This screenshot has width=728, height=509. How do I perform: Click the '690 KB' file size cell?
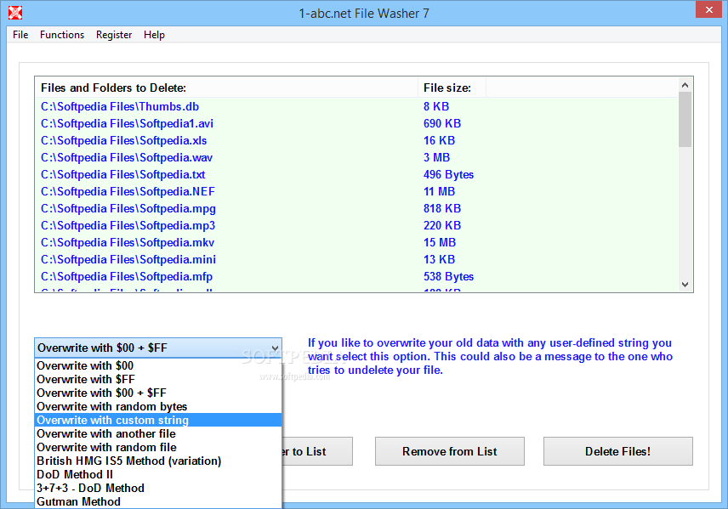[442, 123]
